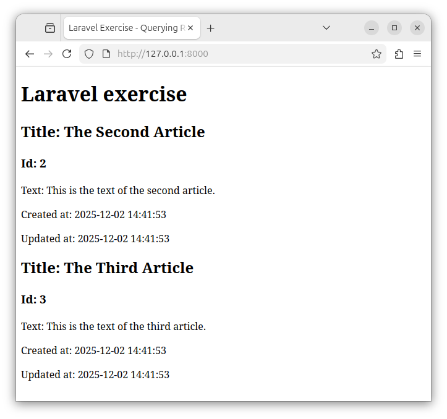Open a new tab with plus button
The width and height of the screenshot is (447, 419).
pyautogui.click(x=210, y=28)
